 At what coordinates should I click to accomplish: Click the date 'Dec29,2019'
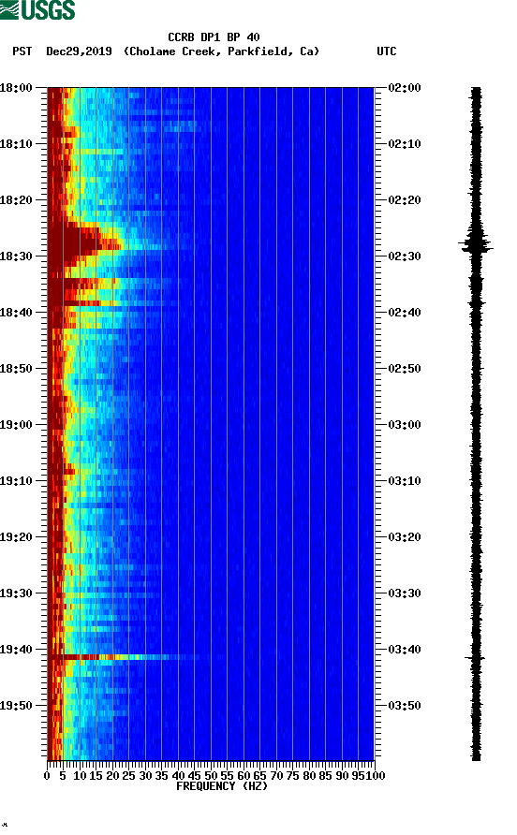coord(79,51)
